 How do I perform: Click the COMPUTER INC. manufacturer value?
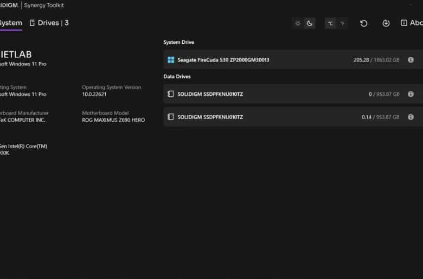(26, 120)
